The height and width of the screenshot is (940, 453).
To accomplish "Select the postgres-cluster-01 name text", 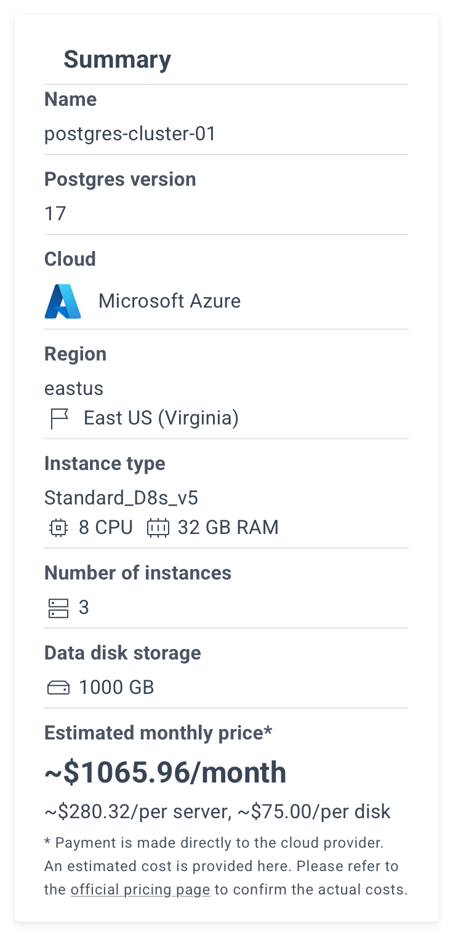I will coord(130,134).
